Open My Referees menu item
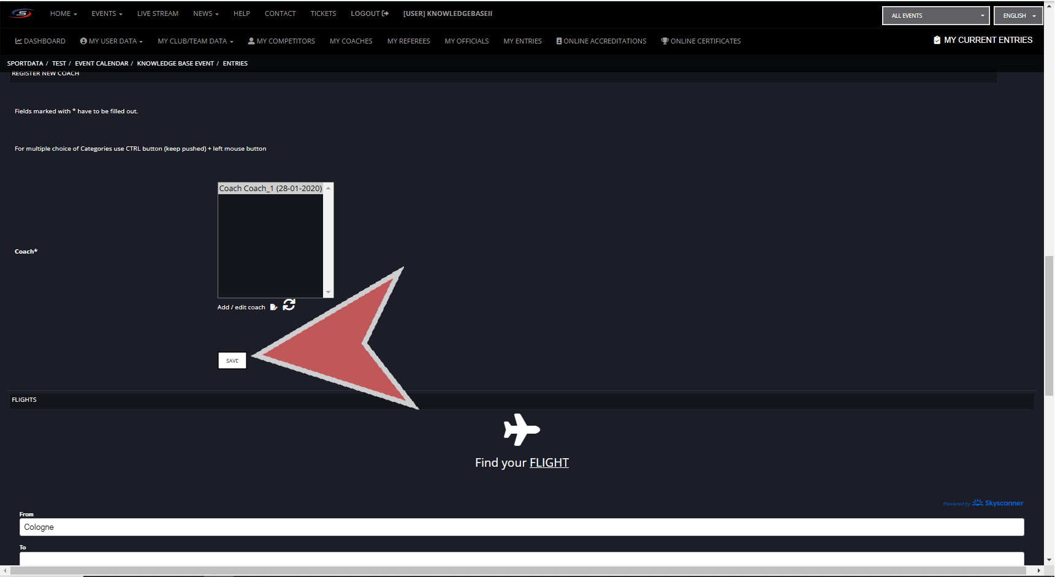 tap(408, 41)
